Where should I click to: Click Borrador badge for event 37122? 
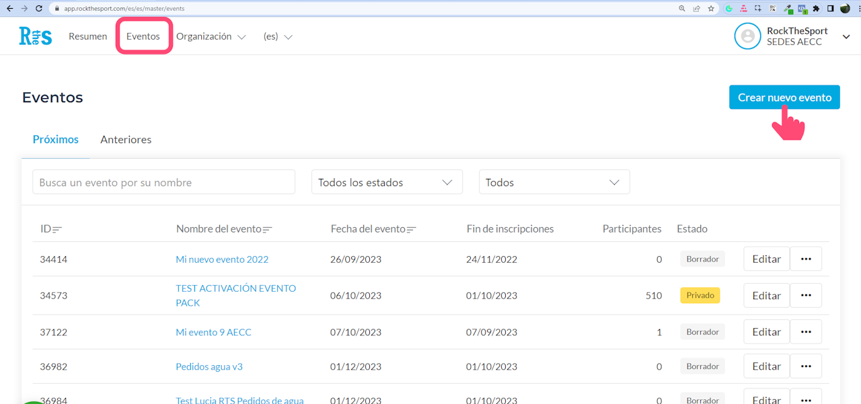[x=702, y=331]
